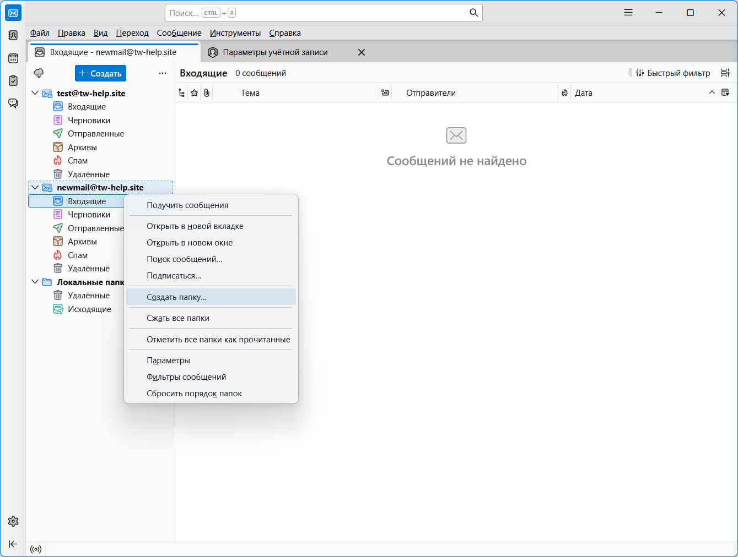Open the Calendar space
This screenshot has width=738, height=557.
coord(13,58)
